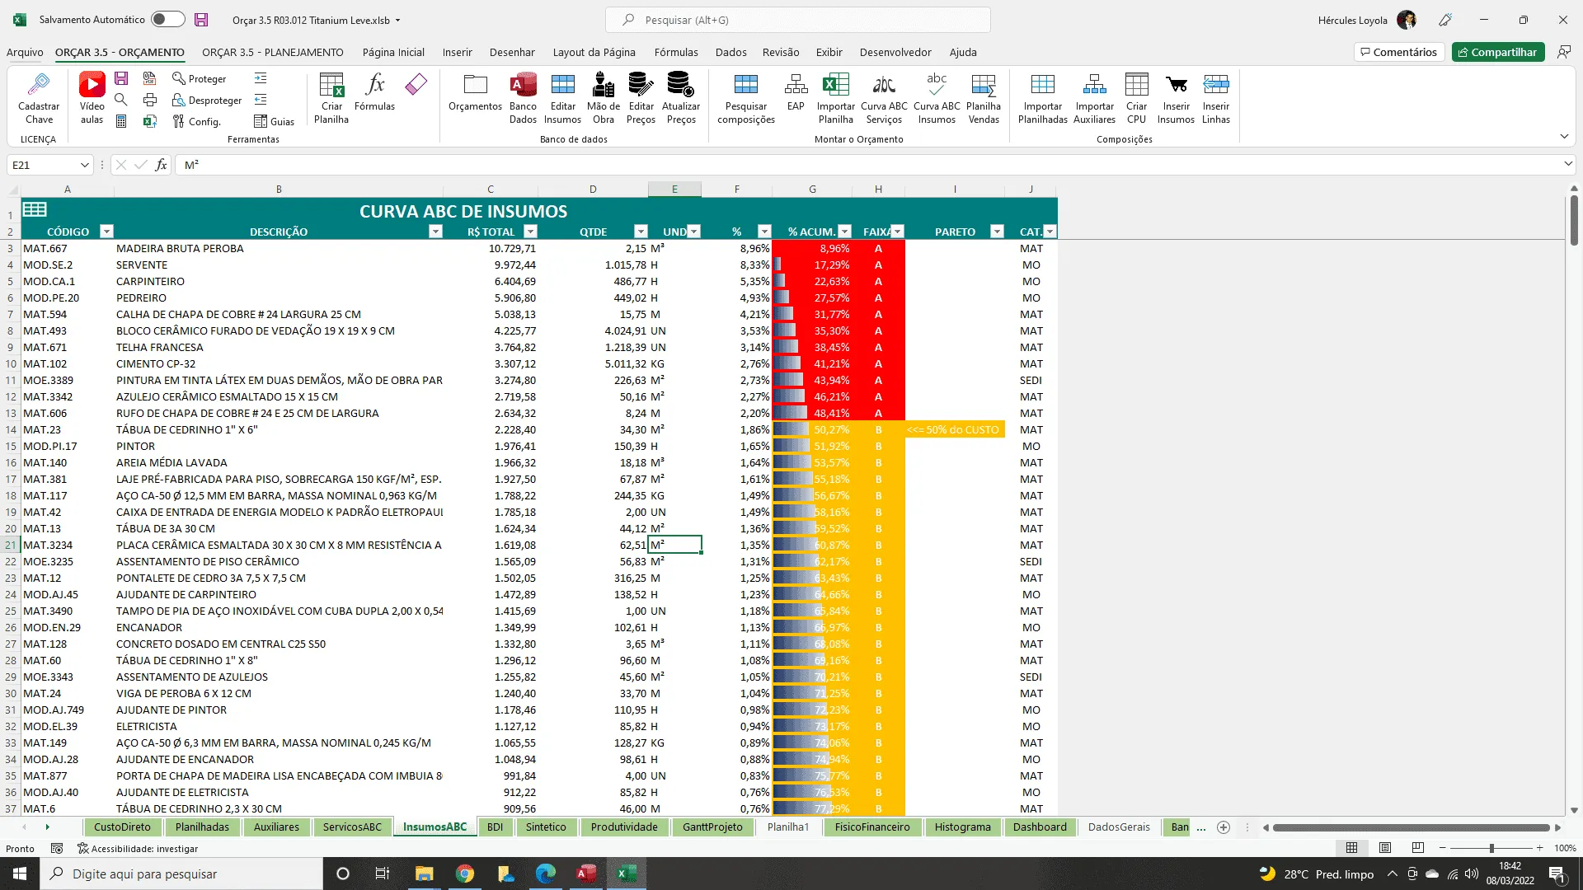Expand the formula bar chevron
Screen dimensions: 1583x890
1568,165
